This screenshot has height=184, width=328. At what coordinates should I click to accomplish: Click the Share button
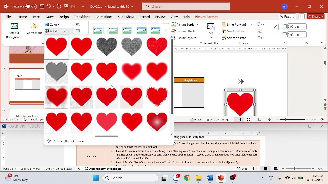pos(316,17)
